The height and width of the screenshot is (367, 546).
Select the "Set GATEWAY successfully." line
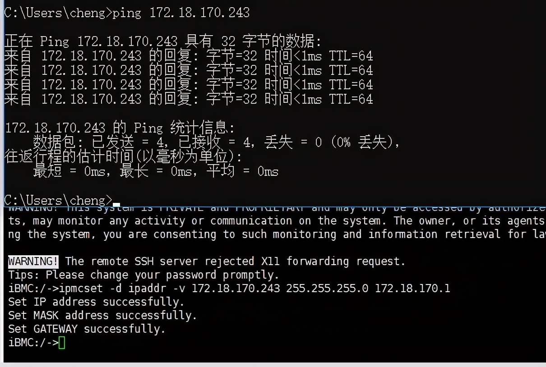click(x=87, y=329)
